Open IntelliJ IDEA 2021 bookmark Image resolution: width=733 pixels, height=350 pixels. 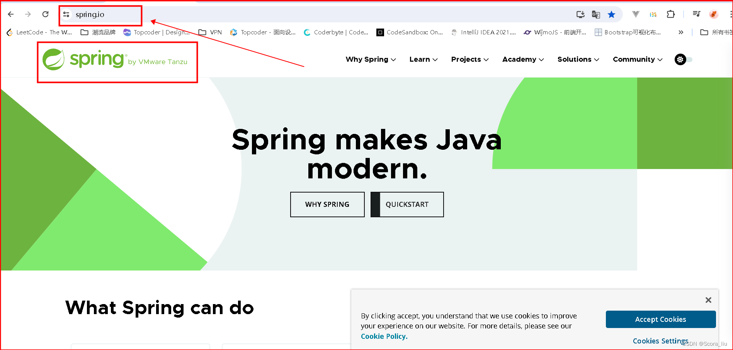tap(483, 32)
